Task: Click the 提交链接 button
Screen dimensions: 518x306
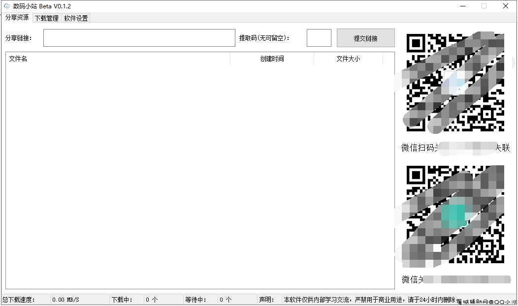Action: tap(366, 38)
